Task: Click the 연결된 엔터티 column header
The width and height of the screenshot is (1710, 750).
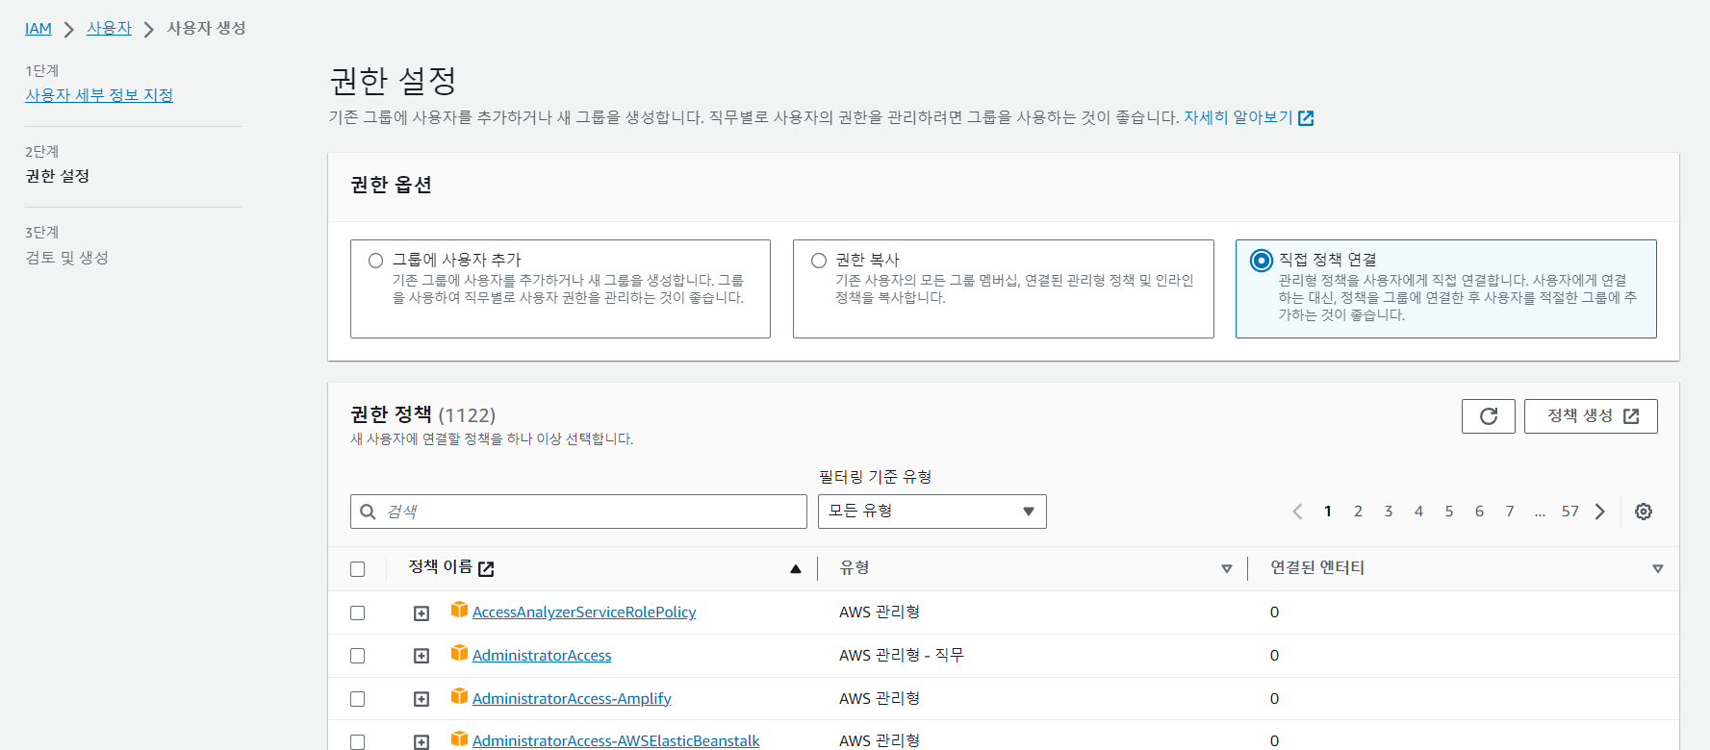Action: 1317,567
